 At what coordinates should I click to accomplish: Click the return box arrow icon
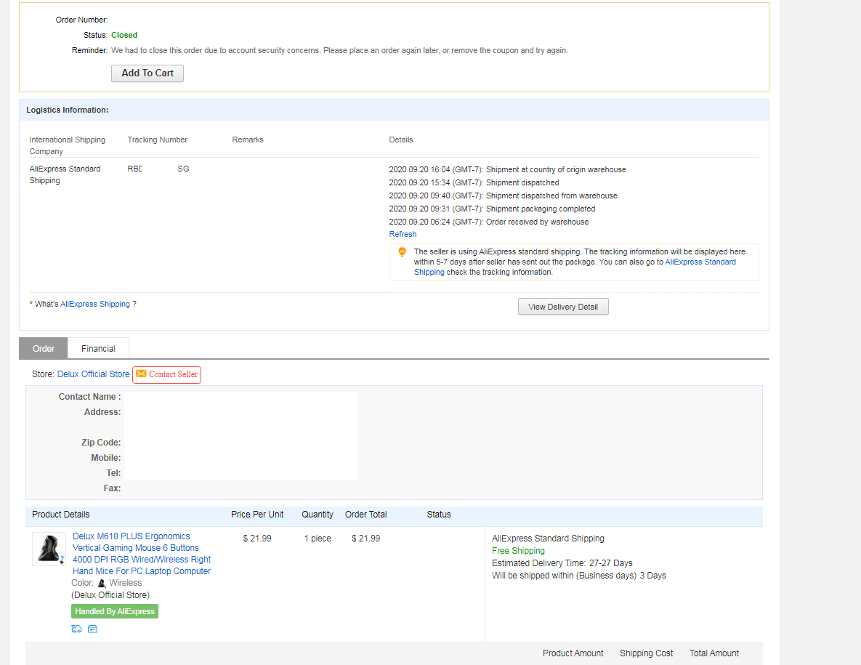(x=92, y=629)
